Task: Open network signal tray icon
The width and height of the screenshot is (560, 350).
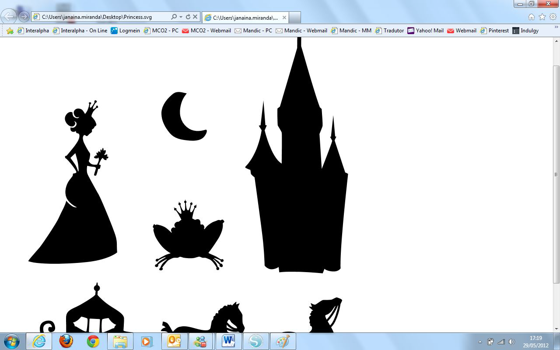Action: coord(501,342)
